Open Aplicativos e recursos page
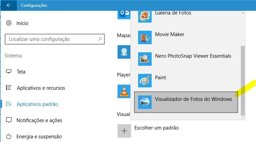 [x=41, y=88]
